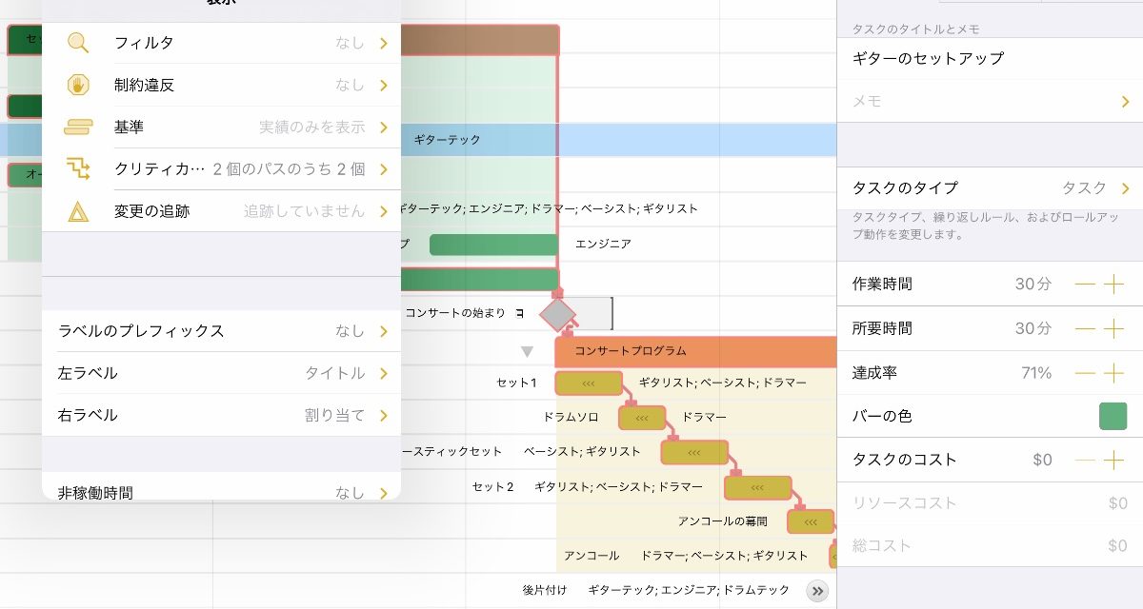Image resolution: width=1143 pixels, height=609 pixels.
Task: Click the filter magnifying glass icon
Action: click(x=78, y=43)
